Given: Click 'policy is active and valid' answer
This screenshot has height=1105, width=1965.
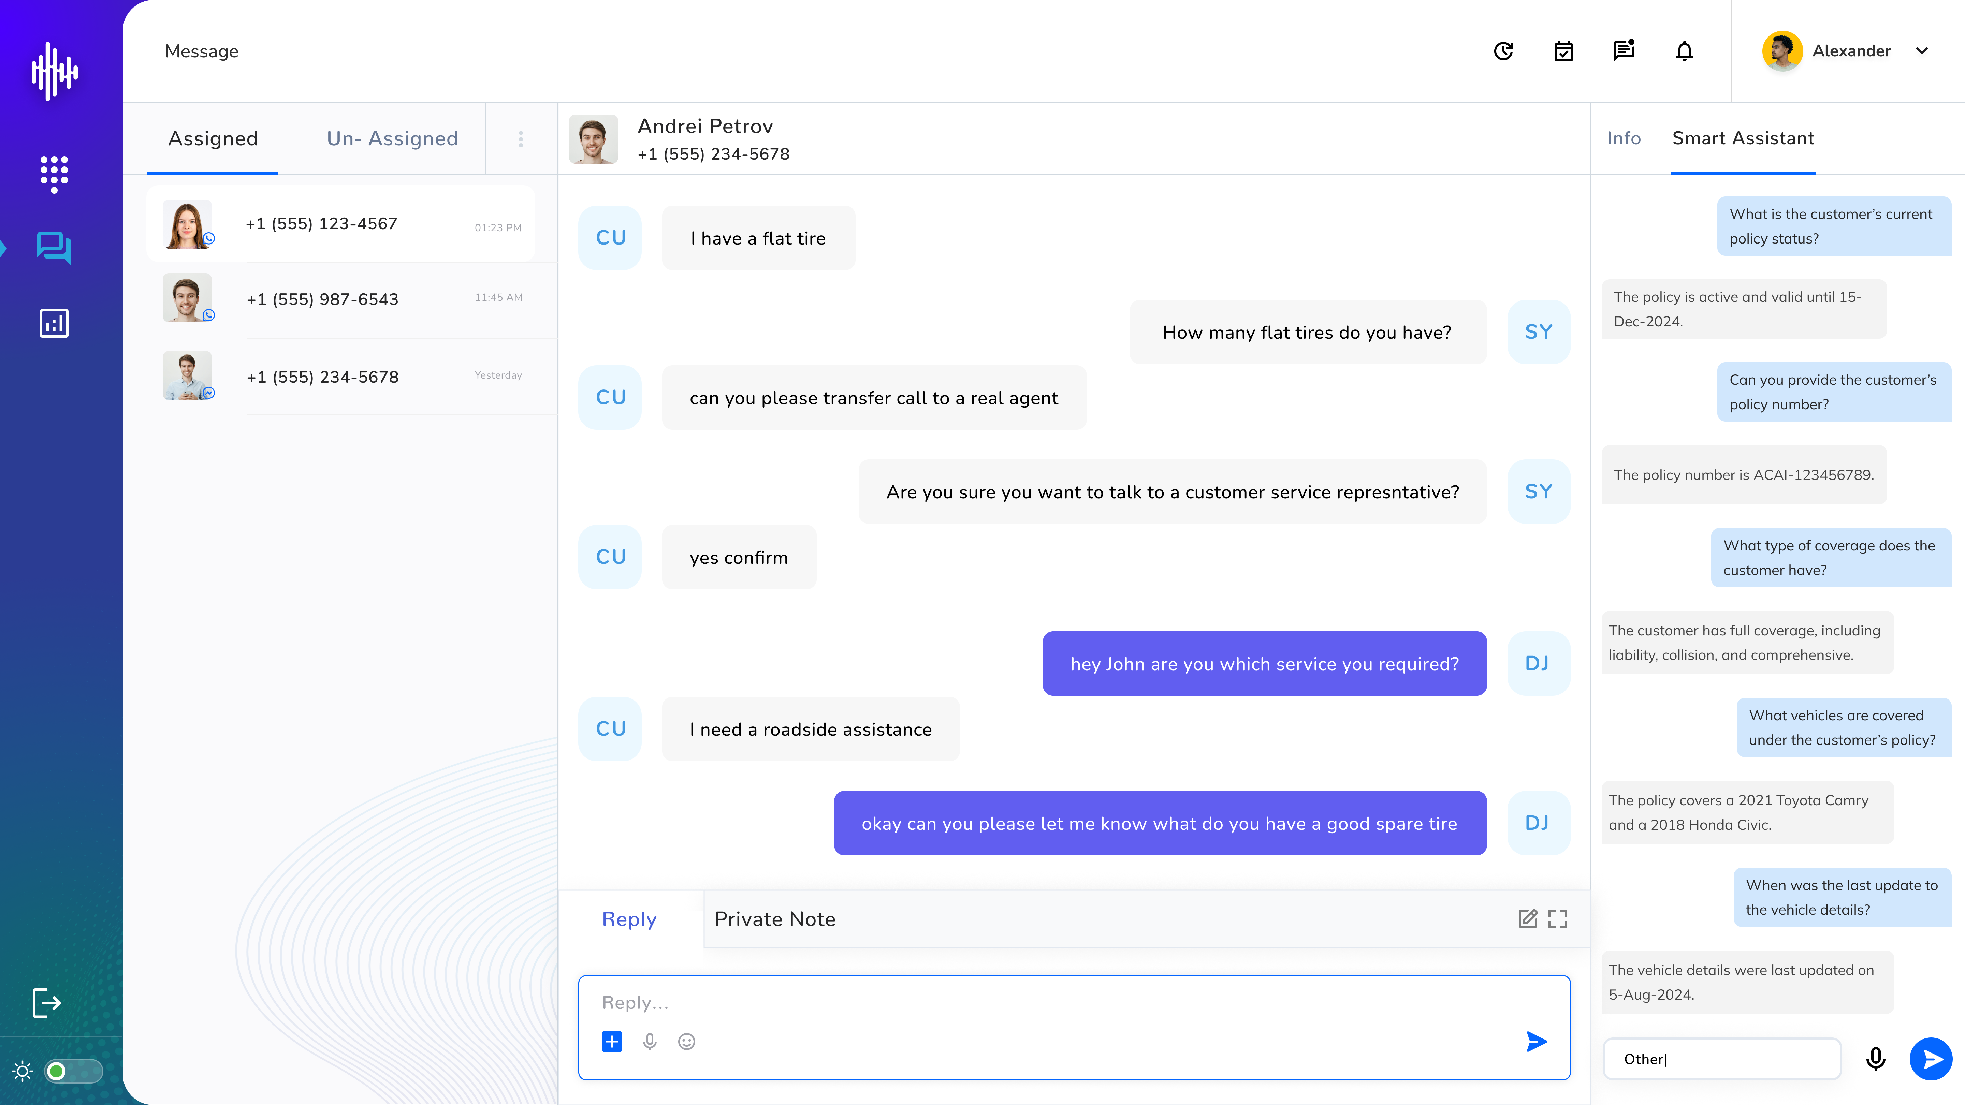Looking at the screenshot, I should 1744,309.
